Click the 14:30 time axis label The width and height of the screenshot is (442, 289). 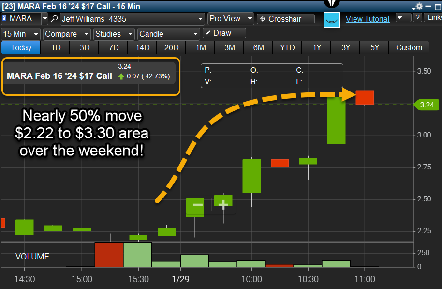coord(25,279)
